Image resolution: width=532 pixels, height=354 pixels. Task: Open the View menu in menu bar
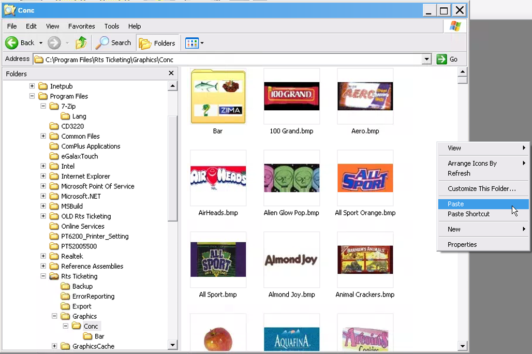coord(53,26)
